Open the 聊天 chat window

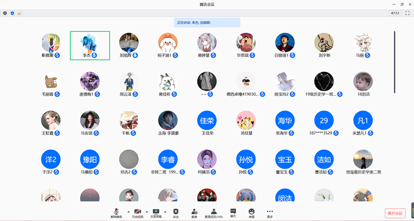tap(233, 213)
